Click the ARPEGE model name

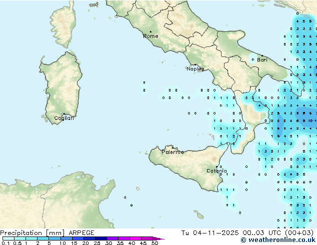(81, 233)
